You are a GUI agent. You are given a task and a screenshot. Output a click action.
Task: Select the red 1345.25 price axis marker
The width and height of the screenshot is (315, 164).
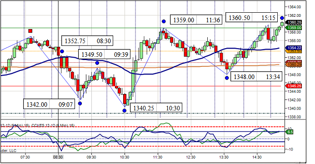(x=294, y=86)
